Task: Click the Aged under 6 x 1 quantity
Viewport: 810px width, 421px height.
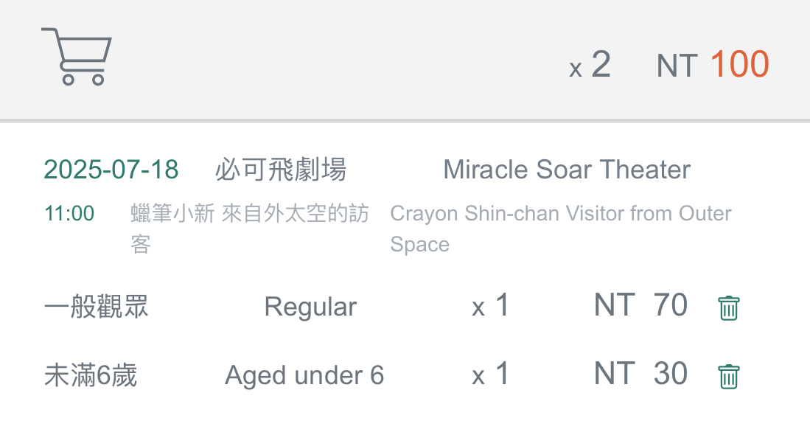Action: coord(490,374)
